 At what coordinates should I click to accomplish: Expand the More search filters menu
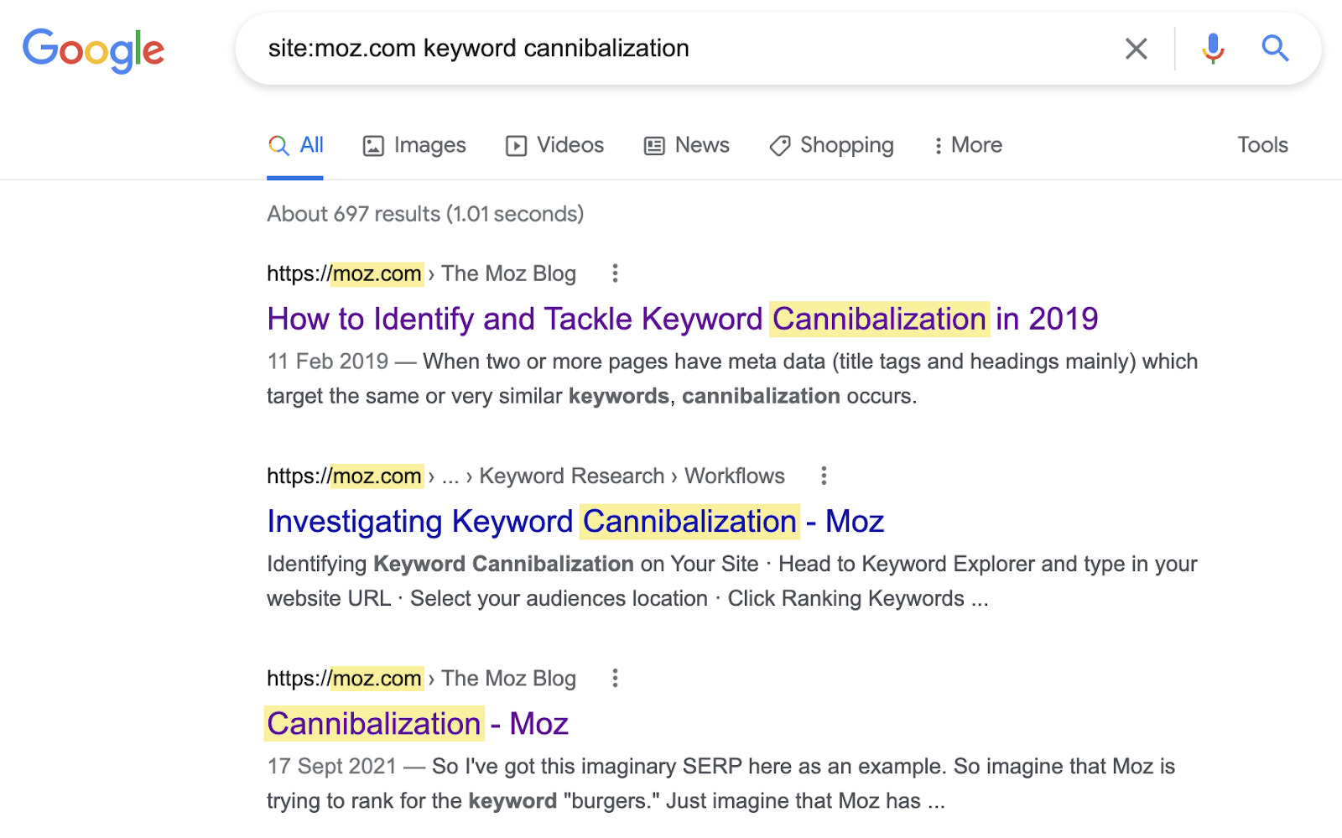point(968,145)
